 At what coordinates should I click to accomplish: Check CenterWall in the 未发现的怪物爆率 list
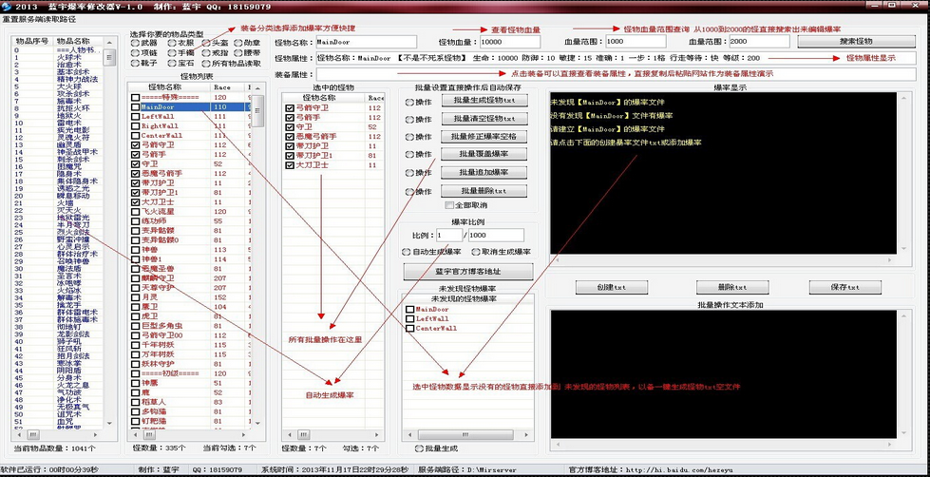[409, 328]
